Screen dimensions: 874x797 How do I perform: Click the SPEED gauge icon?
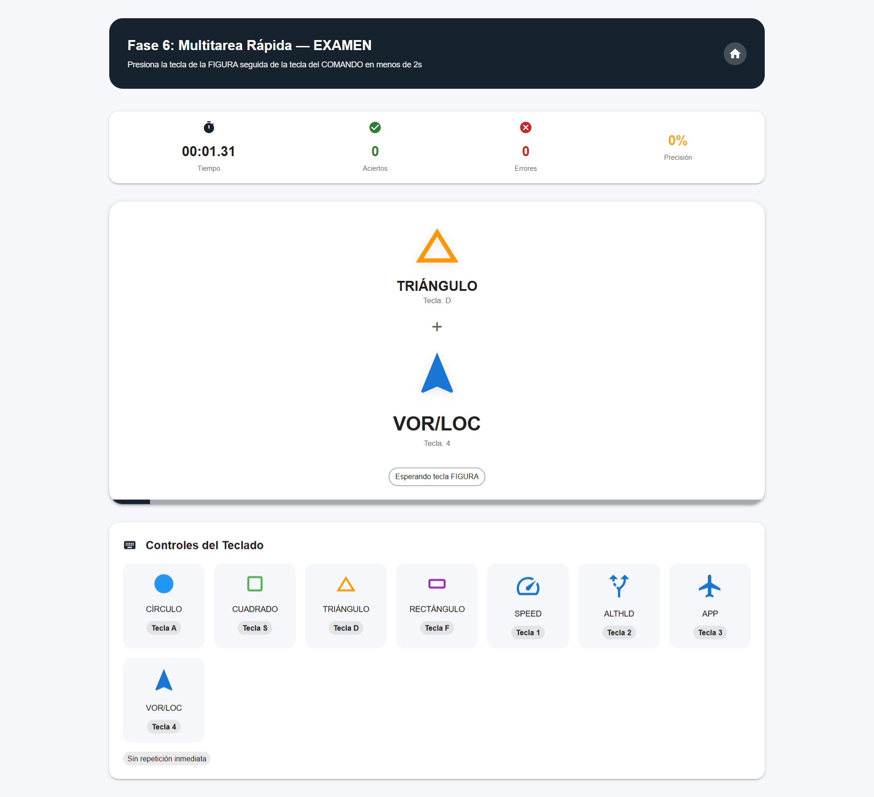[528, 586]
